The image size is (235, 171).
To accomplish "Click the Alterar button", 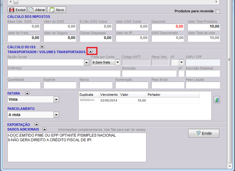I will 37,10.
